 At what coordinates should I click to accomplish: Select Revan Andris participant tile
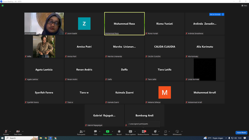pyautogui.click(x=84, y=70)
